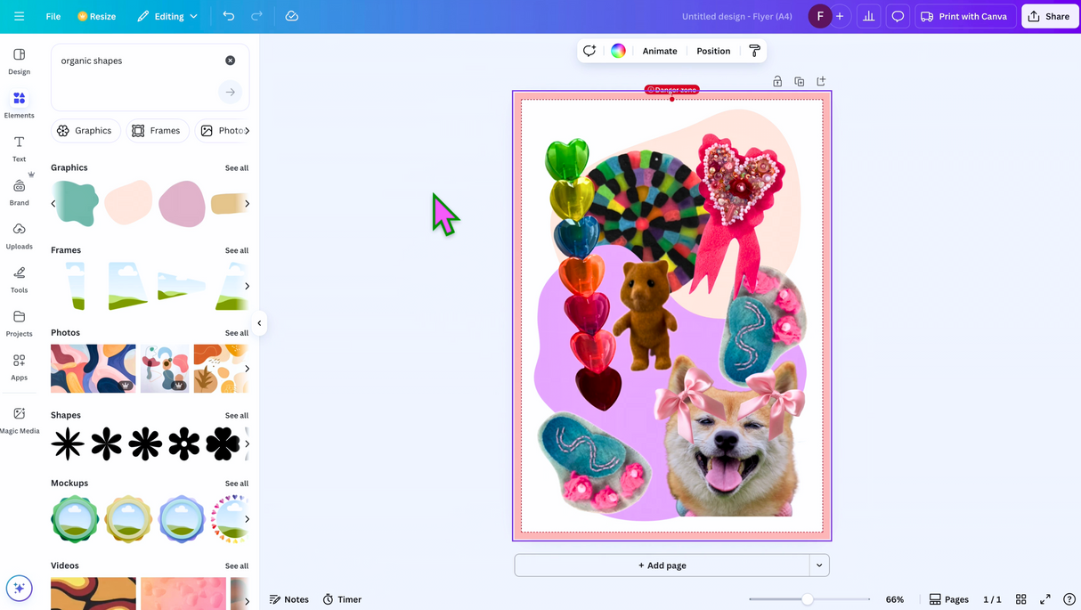1081x610 pixels.
Task: Switch to grid view of pages
Action: [x=1021, y=599]
